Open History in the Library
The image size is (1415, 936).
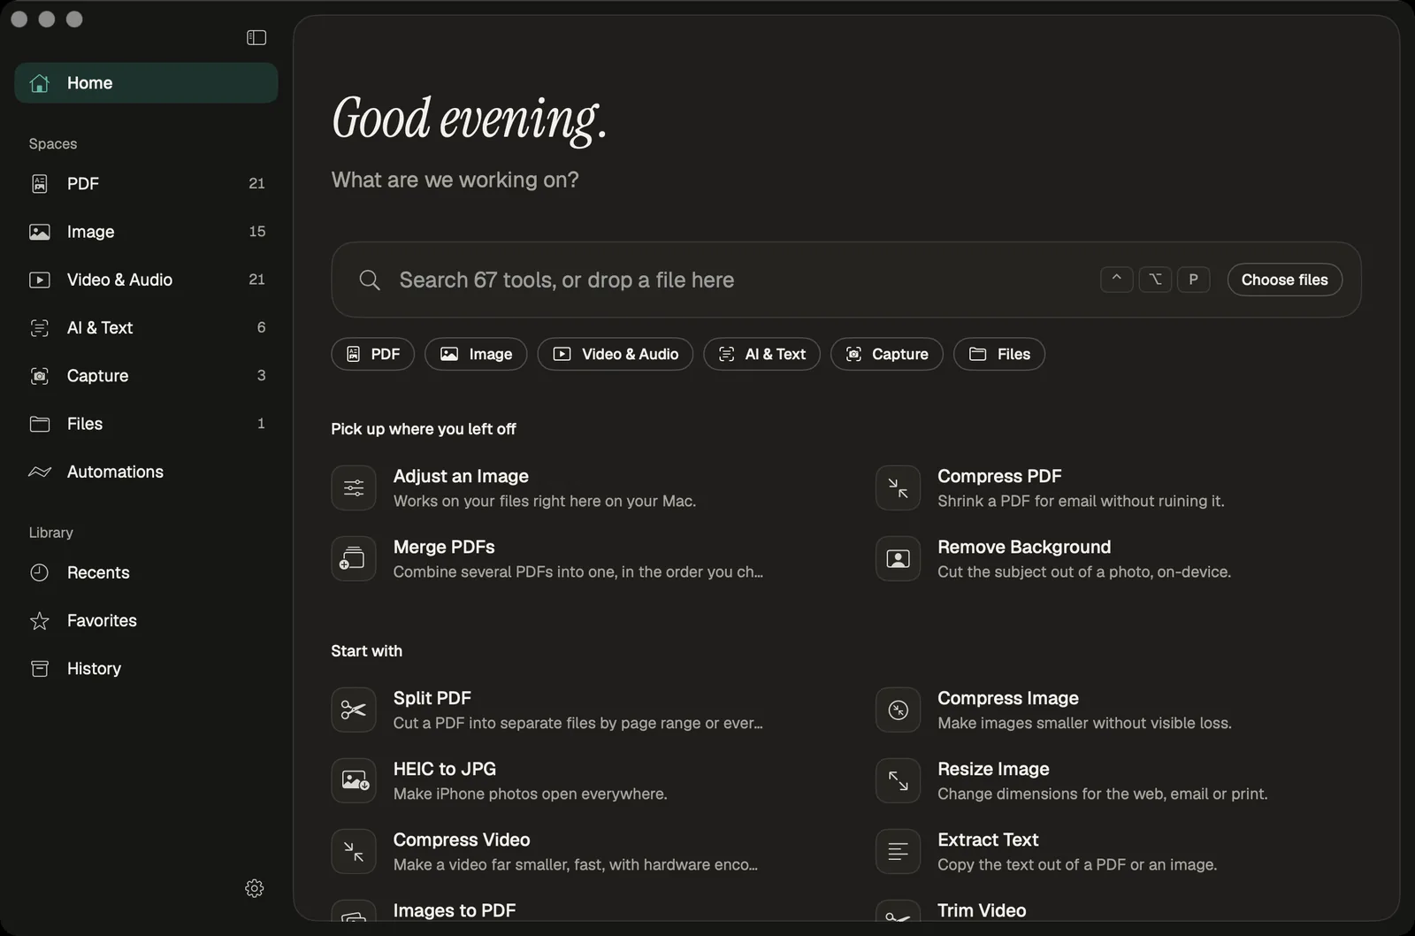[x=146, y=669]
